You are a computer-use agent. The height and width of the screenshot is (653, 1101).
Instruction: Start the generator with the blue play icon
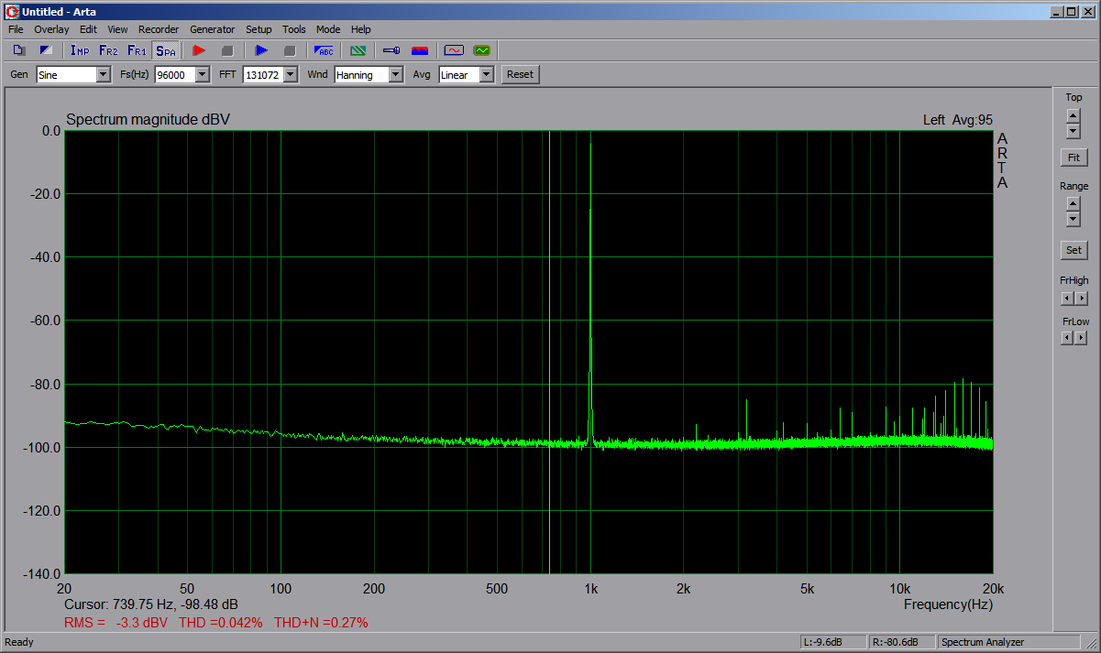[261, 50]
